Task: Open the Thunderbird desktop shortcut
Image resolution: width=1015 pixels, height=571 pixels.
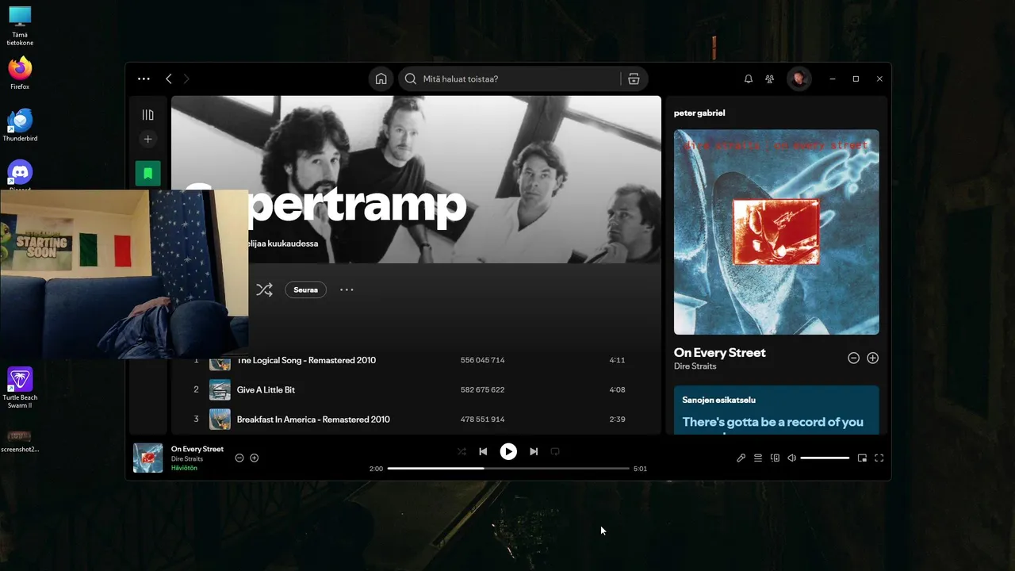Action: [x=20, y=125]
